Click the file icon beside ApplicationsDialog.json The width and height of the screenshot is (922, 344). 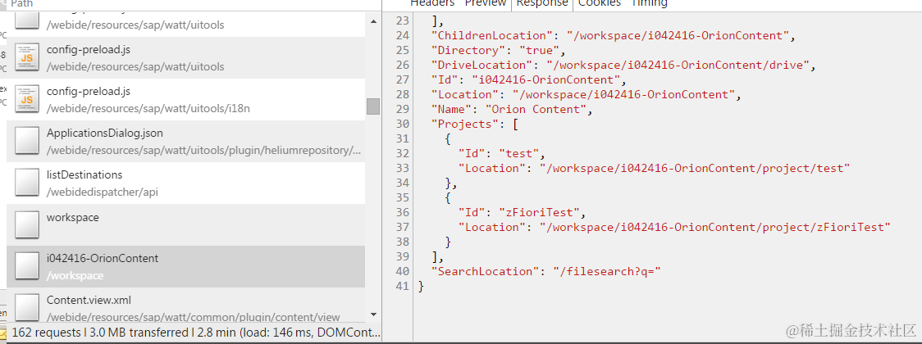26,142
